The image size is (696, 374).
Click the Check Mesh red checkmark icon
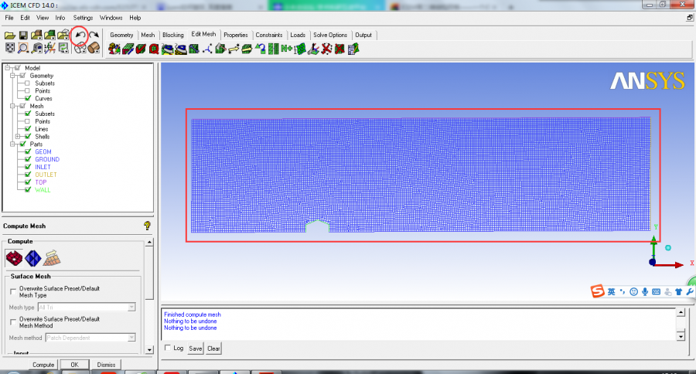141,49
